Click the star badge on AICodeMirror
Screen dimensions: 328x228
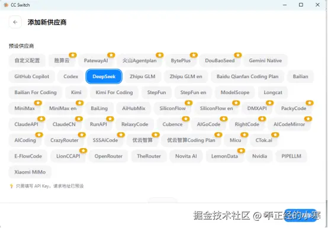tap(308, 119)
